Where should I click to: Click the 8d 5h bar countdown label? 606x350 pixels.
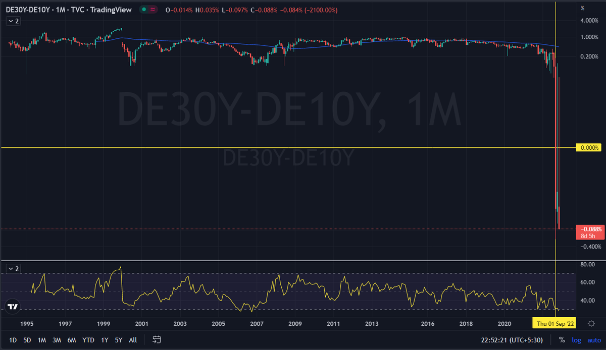tap(587, 236)
